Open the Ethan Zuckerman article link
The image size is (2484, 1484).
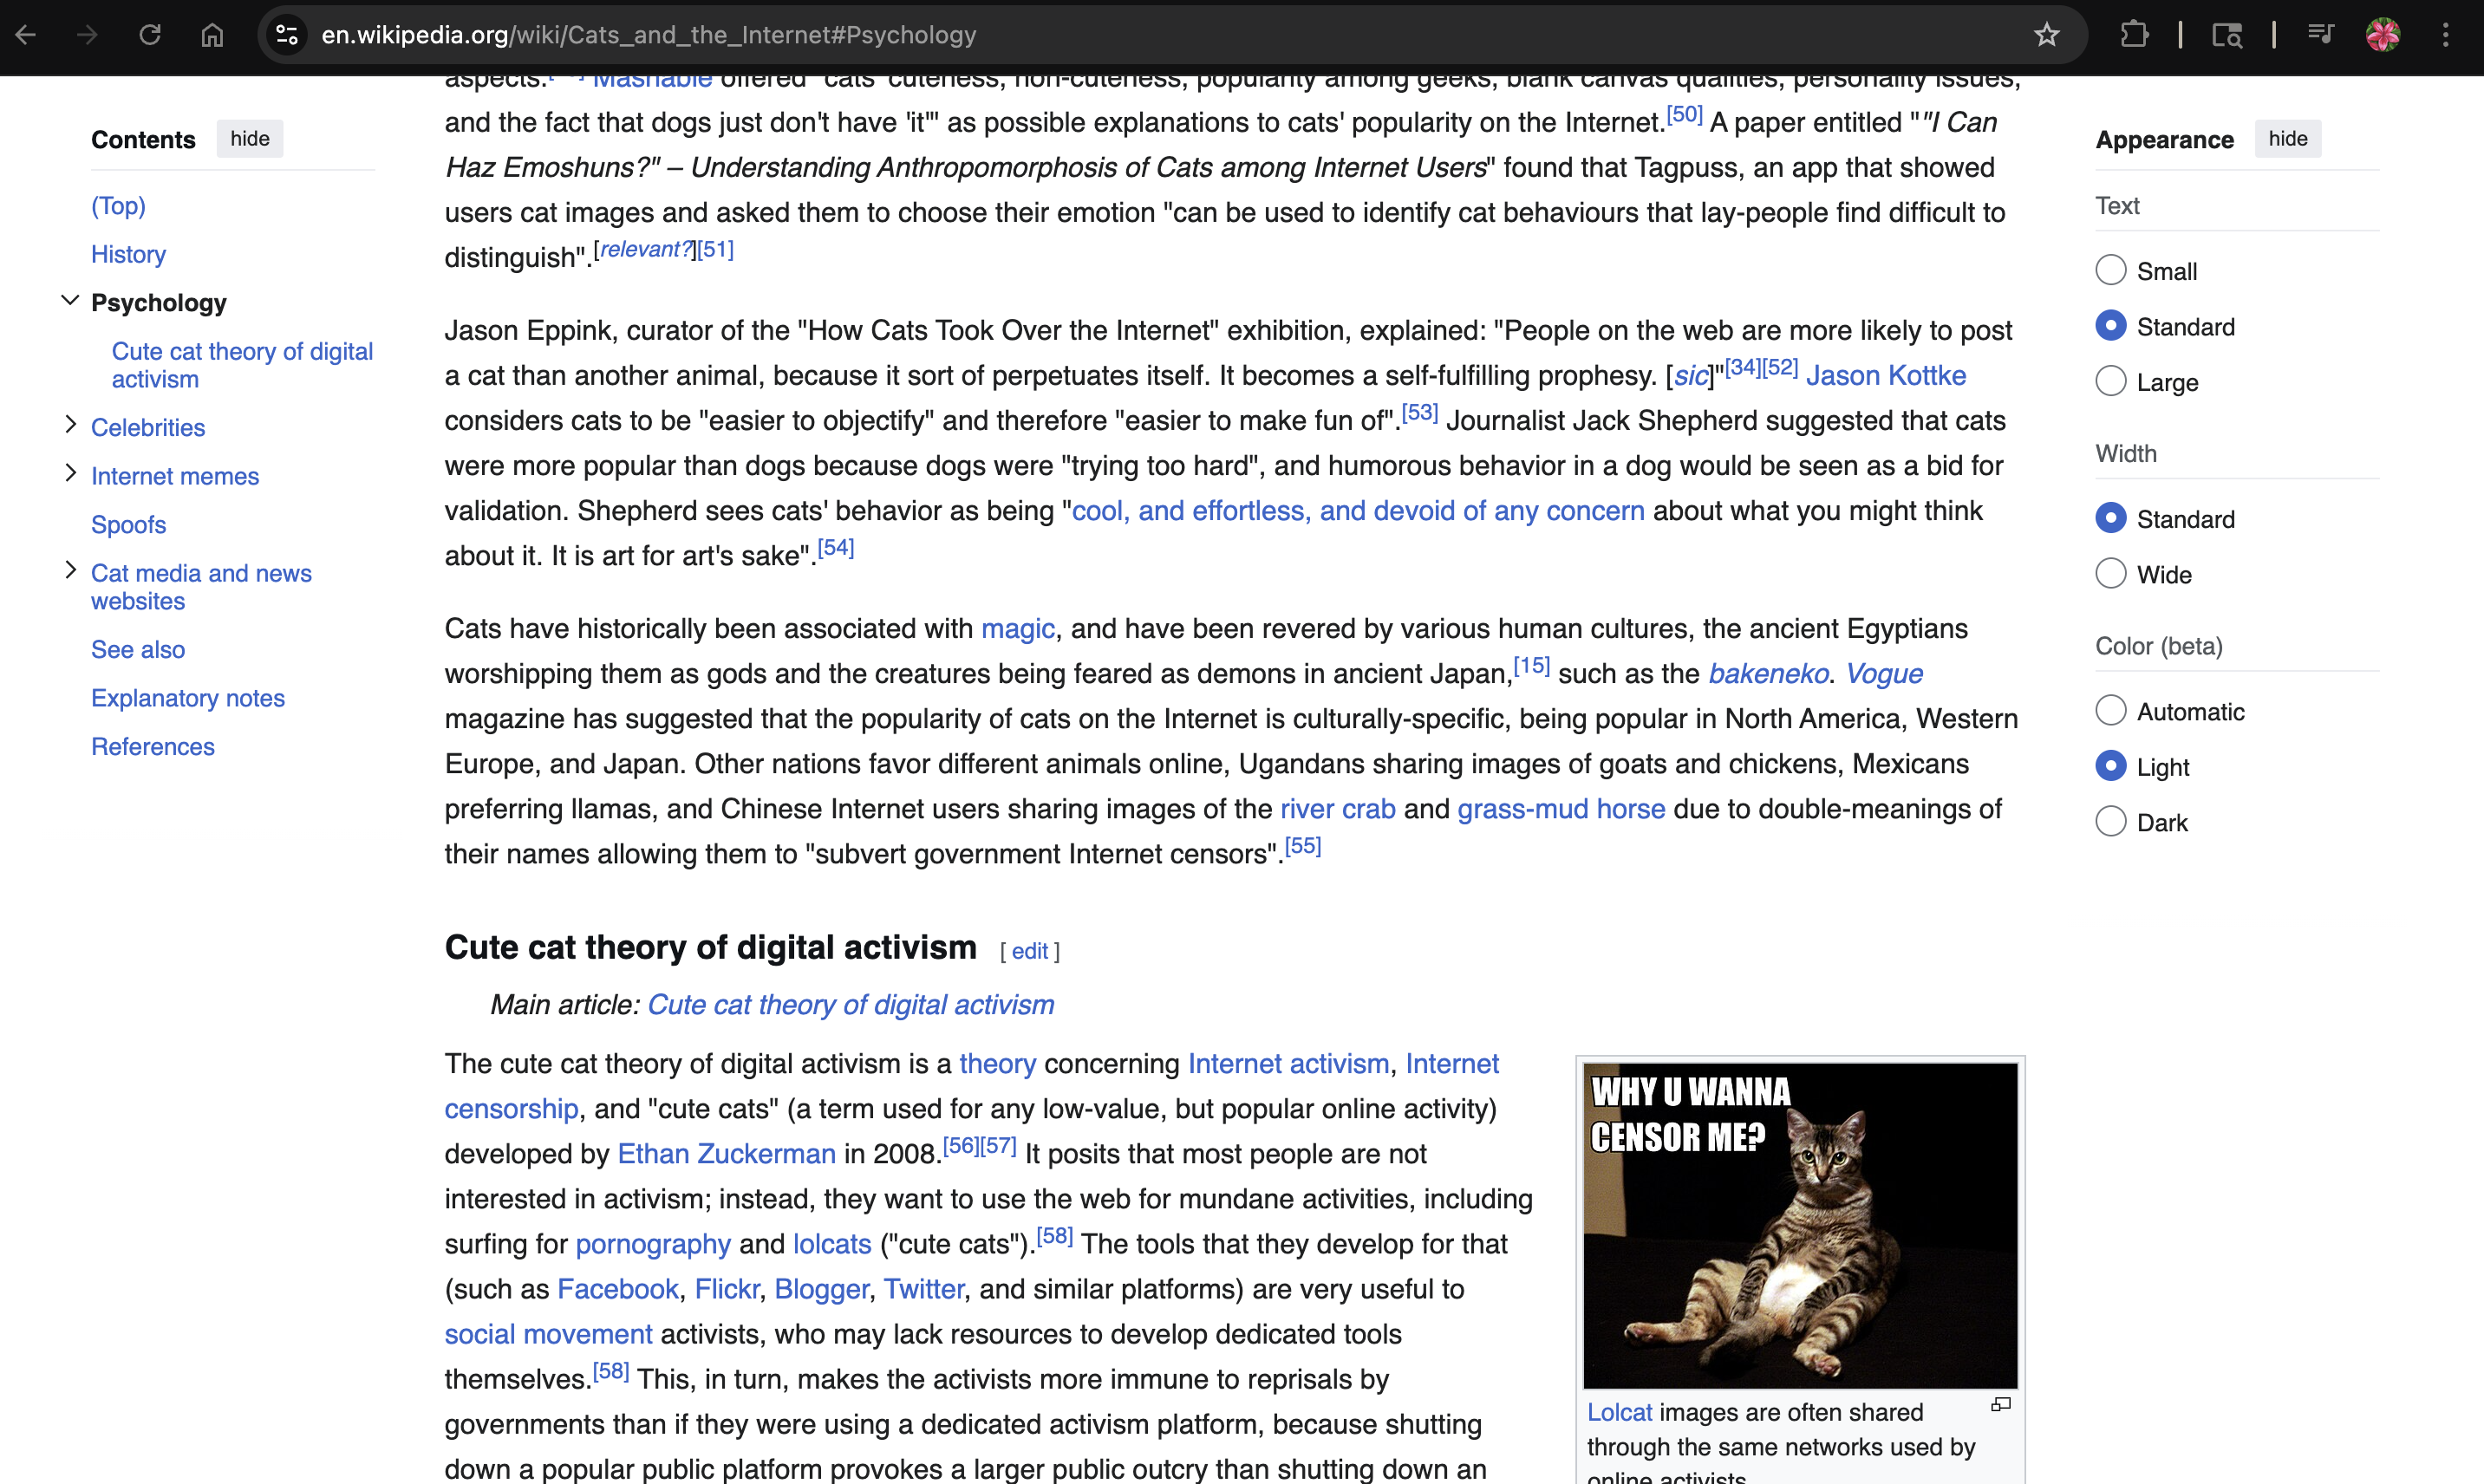[726, 1154]
